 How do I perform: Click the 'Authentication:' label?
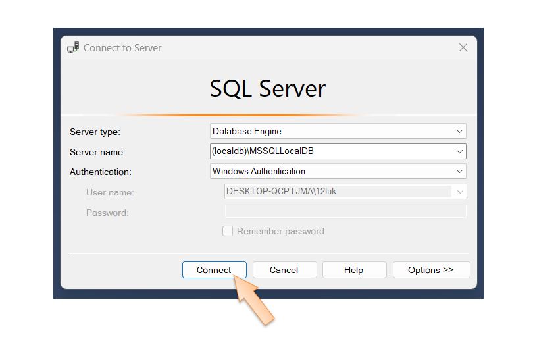coord(101,172)
